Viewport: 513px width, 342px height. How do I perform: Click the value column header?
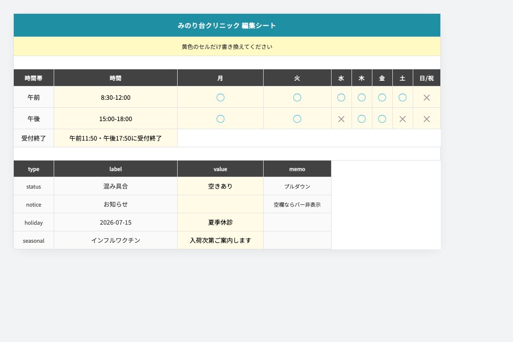point(220,169)
